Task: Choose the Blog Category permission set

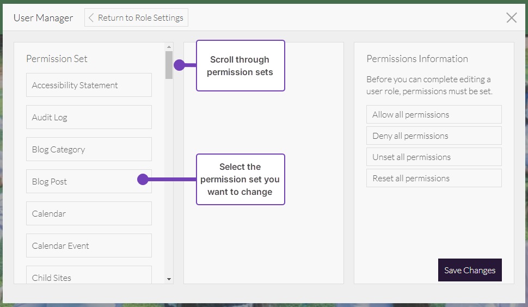Action: tap(89, 149)
